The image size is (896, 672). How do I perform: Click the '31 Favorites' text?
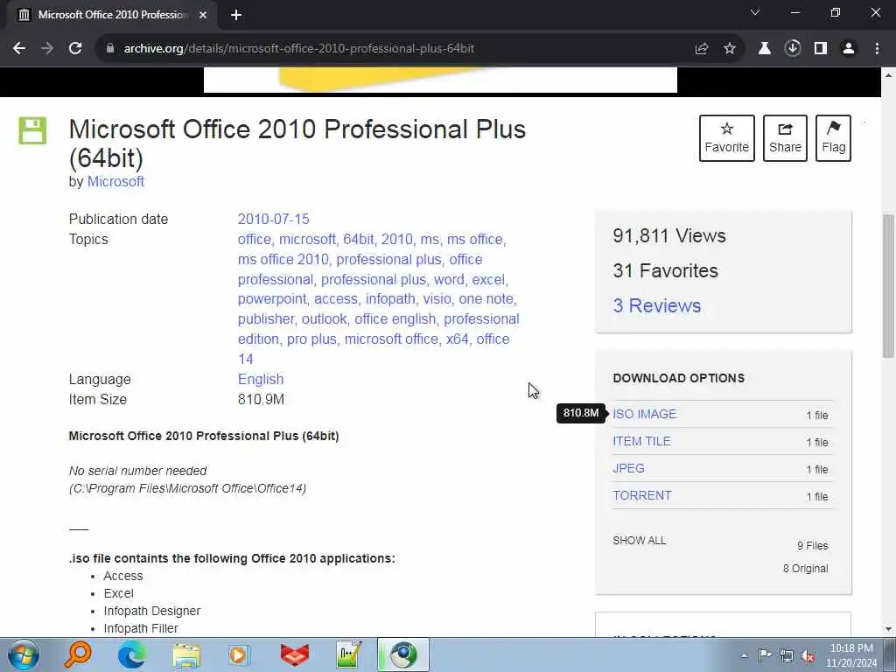tap(665, 271)
